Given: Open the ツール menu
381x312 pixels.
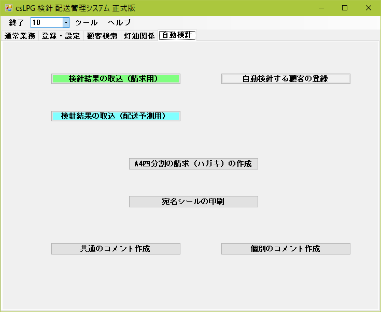Looking at the screenshot, I should click(x=86, y=23).
